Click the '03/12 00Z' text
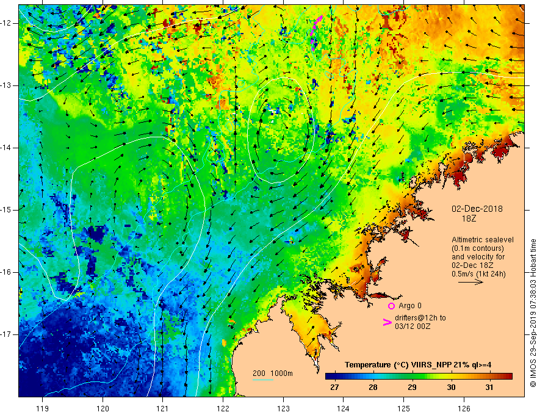 [x=413, y=327]
